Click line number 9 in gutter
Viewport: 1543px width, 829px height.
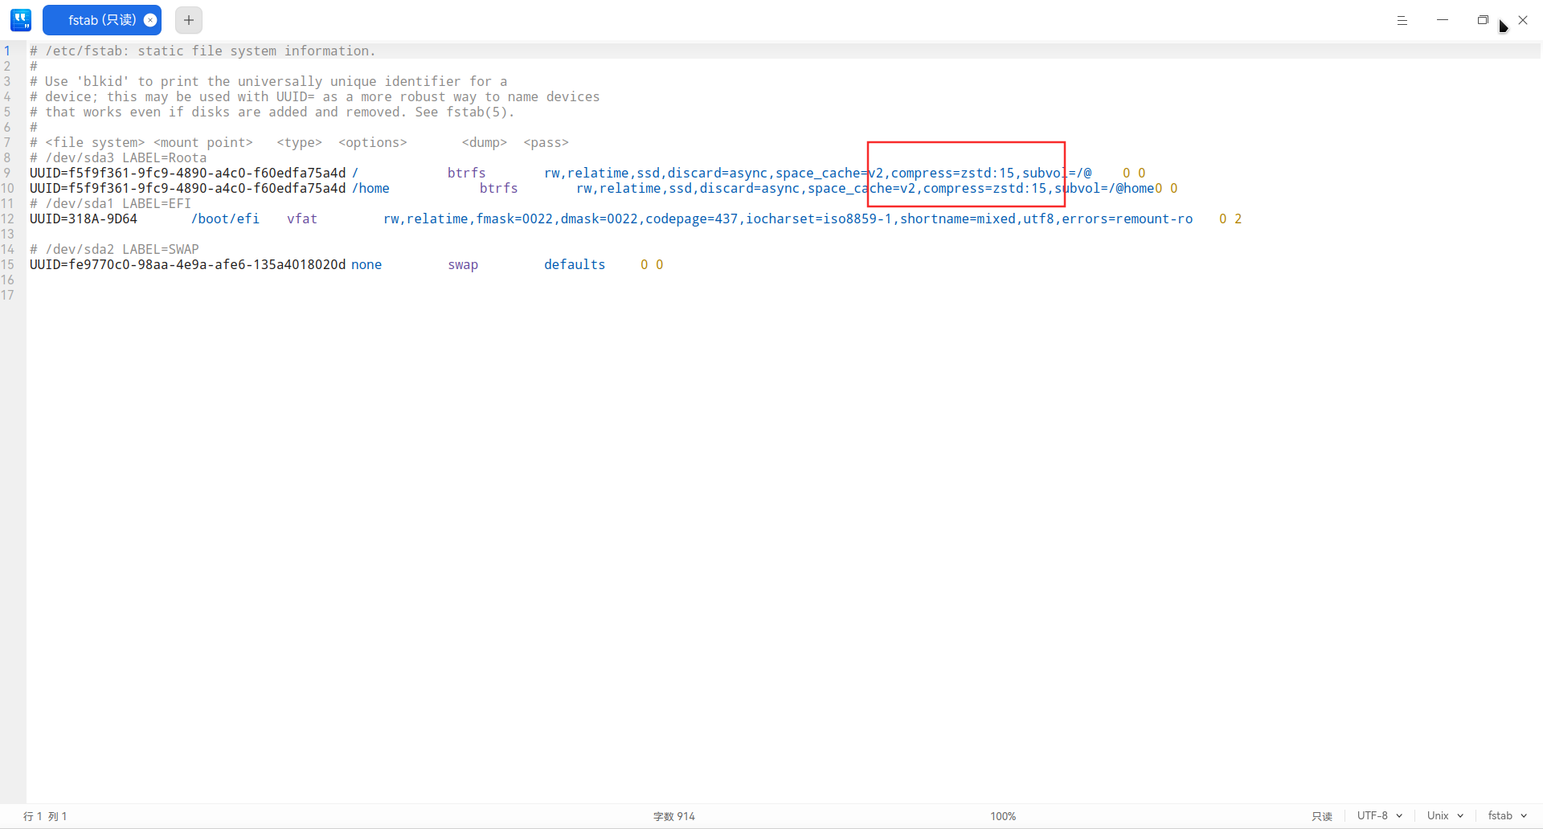point(7,173)
